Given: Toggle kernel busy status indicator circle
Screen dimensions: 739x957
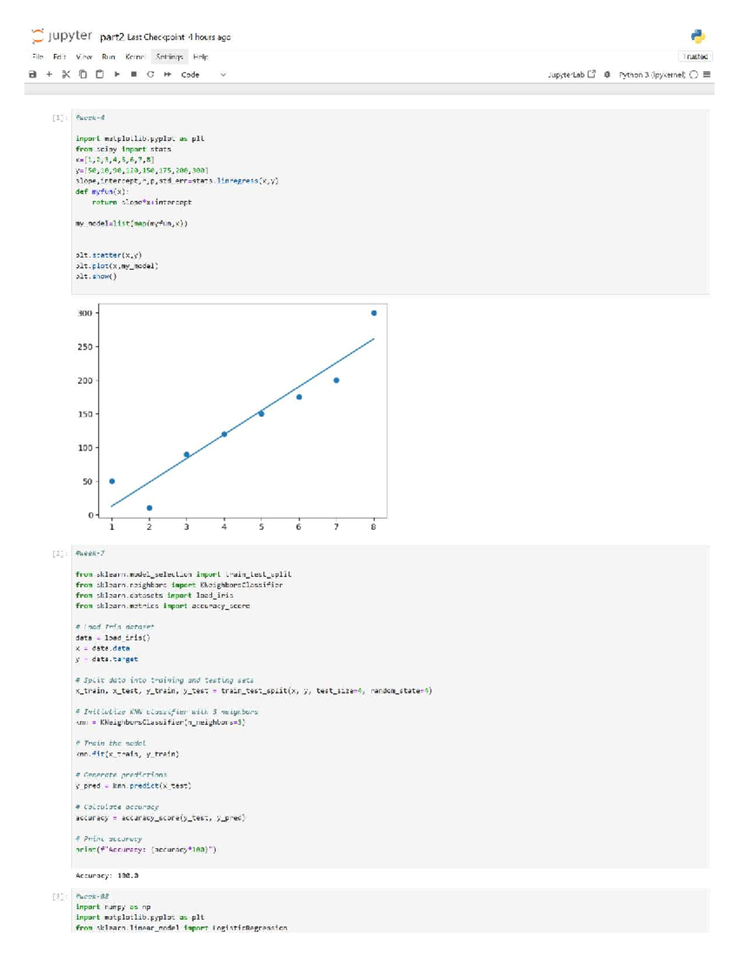Looking at the screenshot, I should [693, 75].
